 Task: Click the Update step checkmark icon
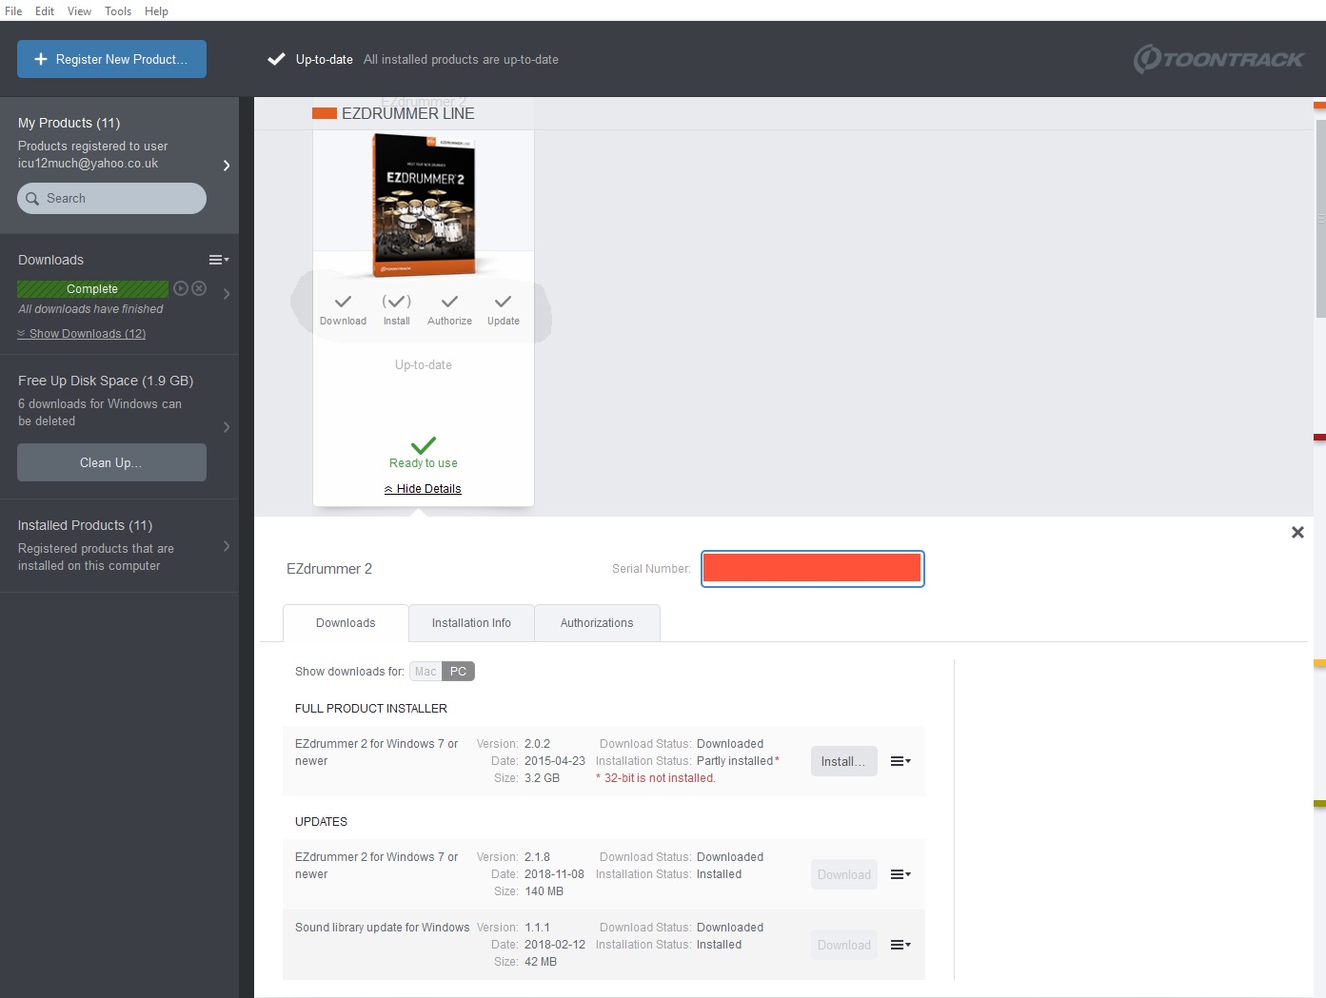coord(503,302)
